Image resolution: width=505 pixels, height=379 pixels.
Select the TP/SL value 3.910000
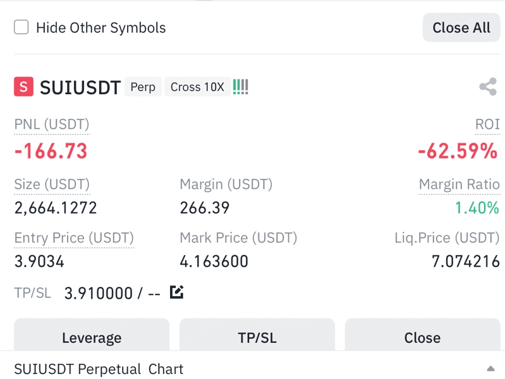[x=99, y=293]
